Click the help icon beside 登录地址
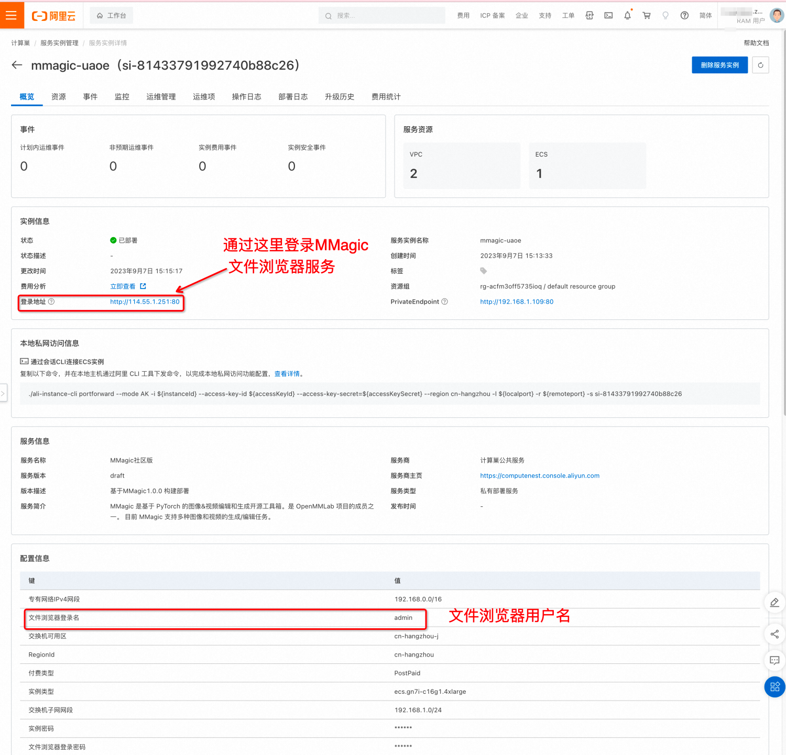Viewport: 786px width, 755px height. [51, 302]
